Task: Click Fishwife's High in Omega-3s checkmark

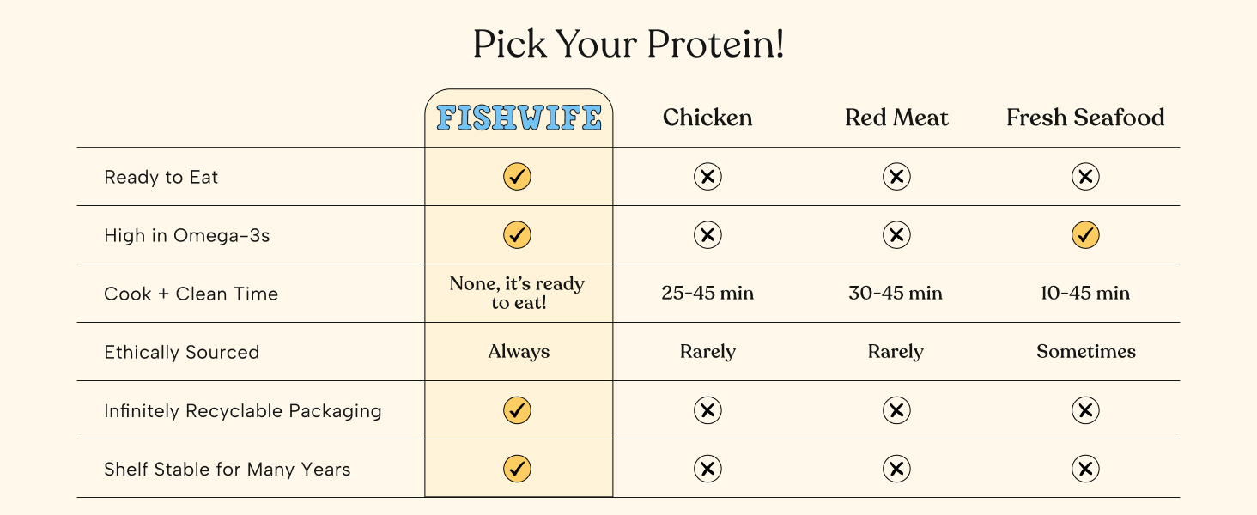Action: [517, 235]
